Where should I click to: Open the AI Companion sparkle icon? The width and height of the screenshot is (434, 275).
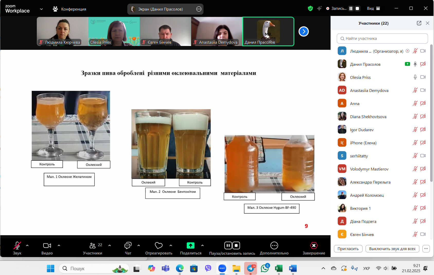[x=319, y=8]
